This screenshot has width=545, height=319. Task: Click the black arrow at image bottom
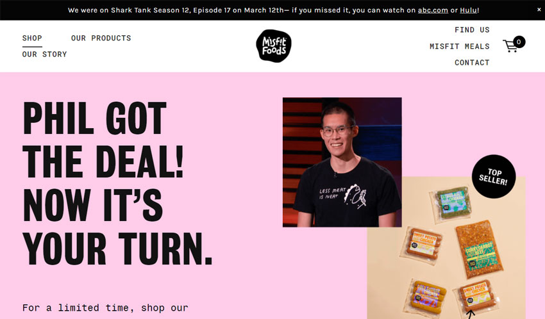click(x=470, y=315)
